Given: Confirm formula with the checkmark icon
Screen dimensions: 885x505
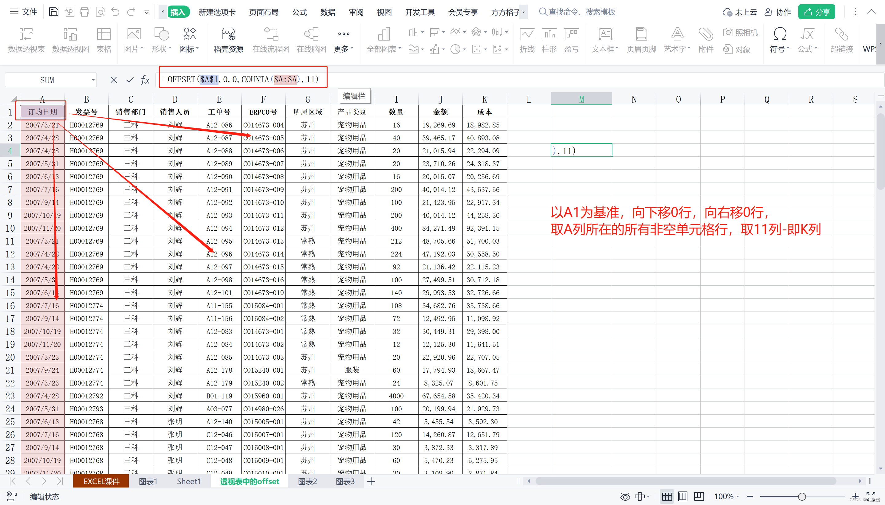Looking at the screenshot, I should click(x=130, y=80).
